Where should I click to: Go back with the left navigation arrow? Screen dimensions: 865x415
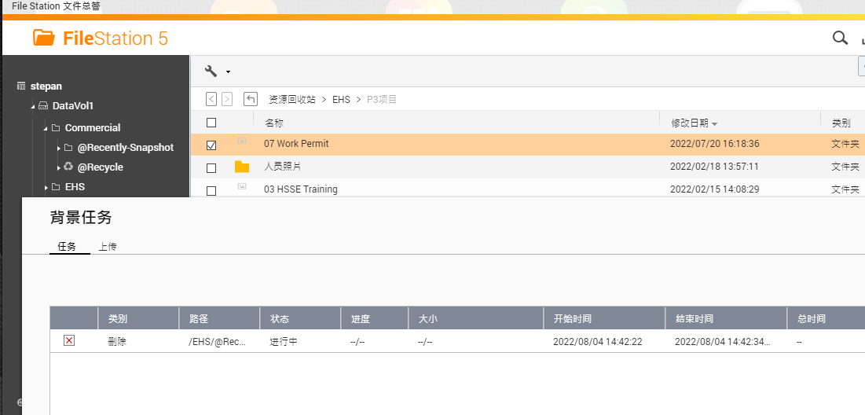[211, 99]
